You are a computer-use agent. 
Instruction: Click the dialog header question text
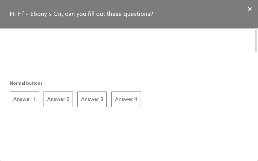82,14
